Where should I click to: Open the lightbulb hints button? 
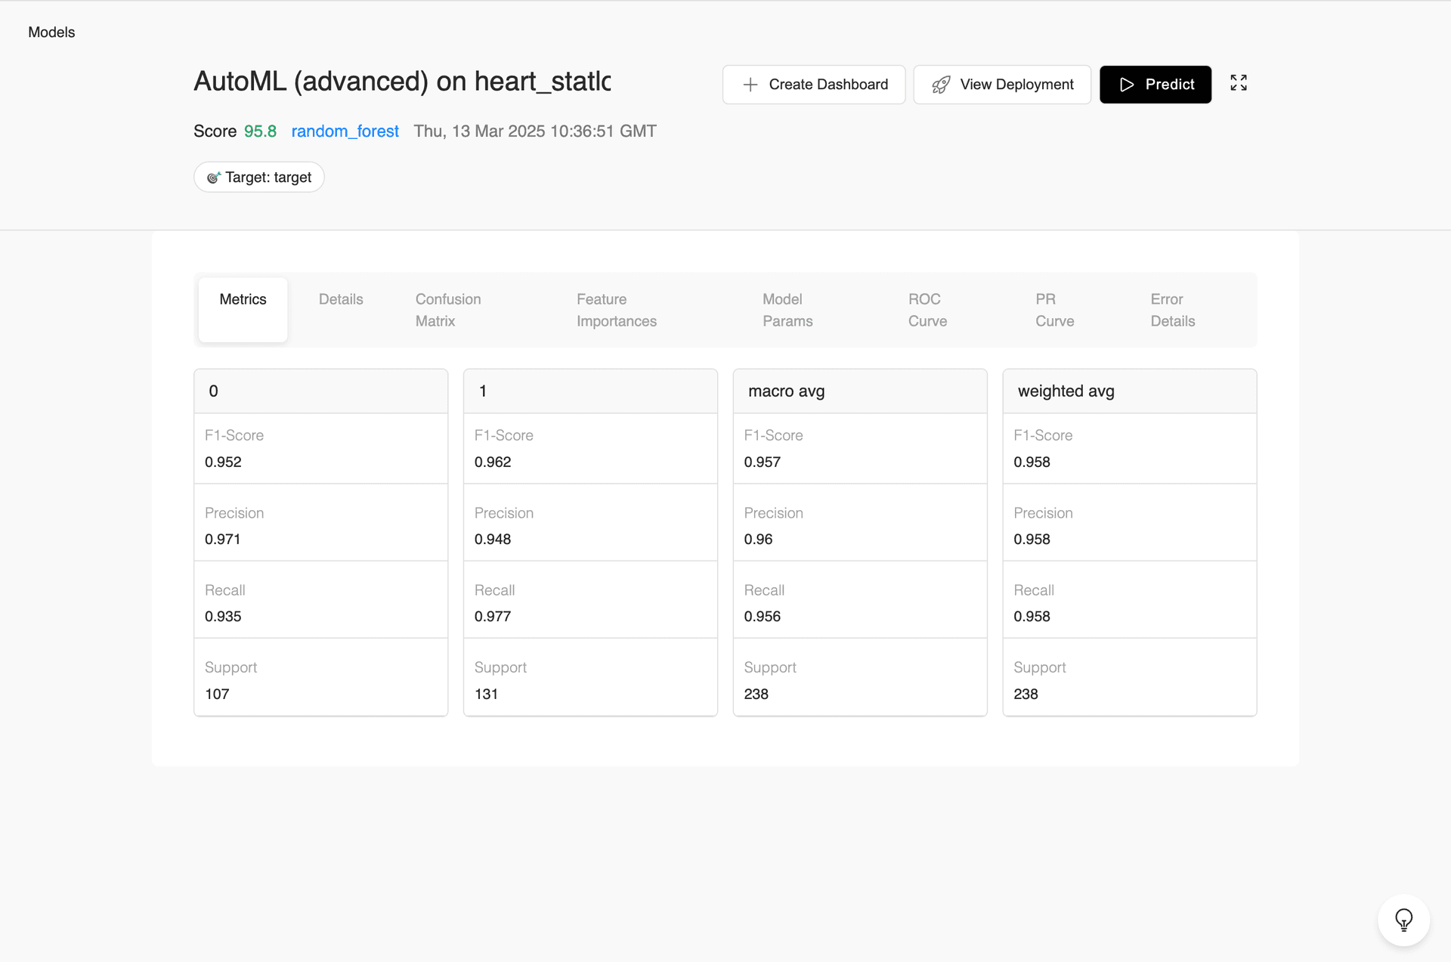(1403, 920)
